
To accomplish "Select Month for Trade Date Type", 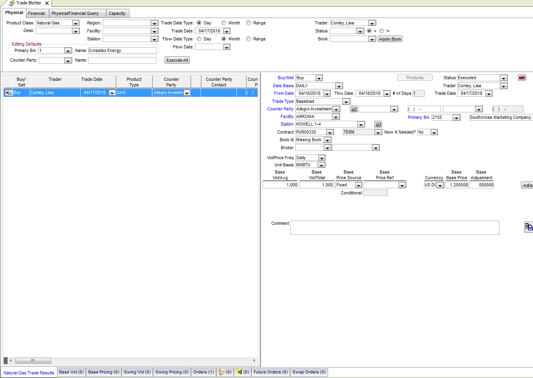I will pyautogui.click(x=224, y=23).
